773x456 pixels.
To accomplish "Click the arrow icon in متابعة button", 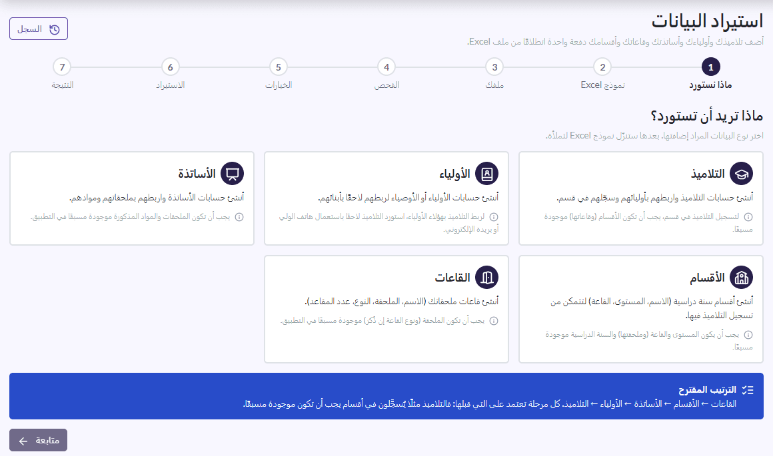I will [23, 441].
